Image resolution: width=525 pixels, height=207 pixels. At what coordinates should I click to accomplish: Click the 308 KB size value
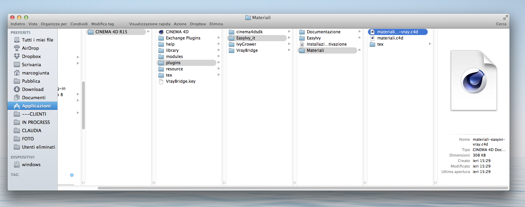[479, 155]
